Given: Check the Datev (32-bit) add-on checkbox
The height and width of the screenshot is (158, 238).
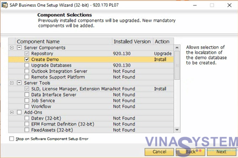Looking at the screenshot, I should coord(27,118).
